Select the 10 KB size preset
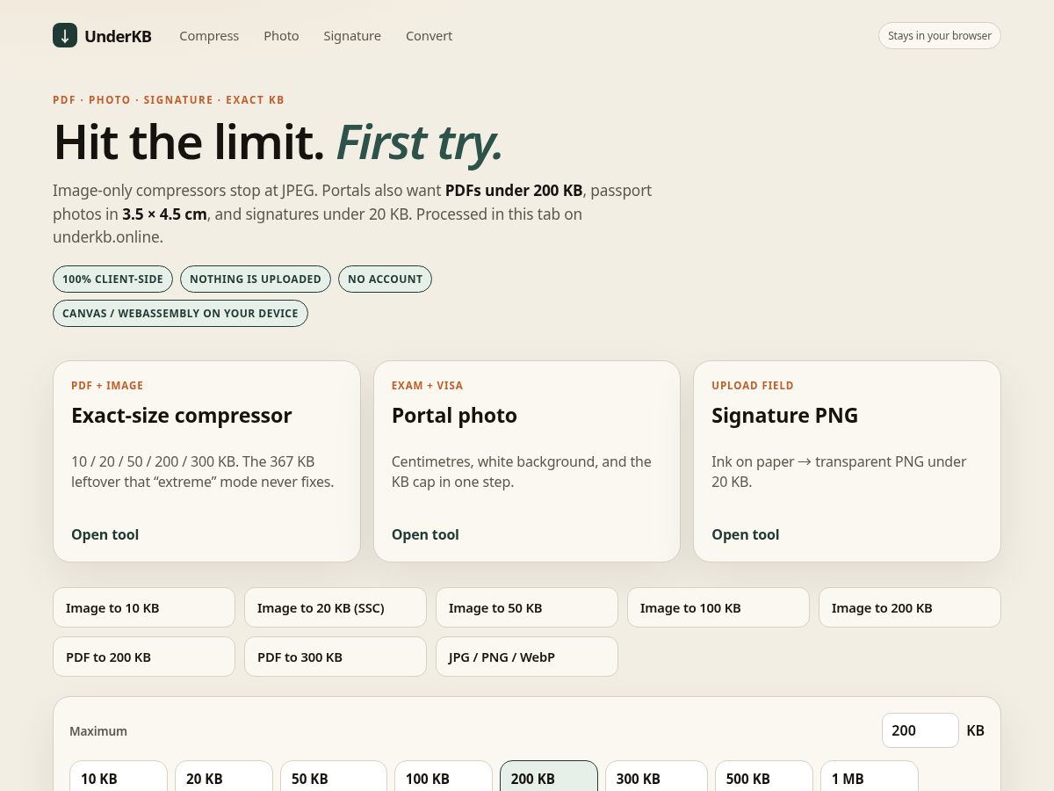 [x=119, y=777]
